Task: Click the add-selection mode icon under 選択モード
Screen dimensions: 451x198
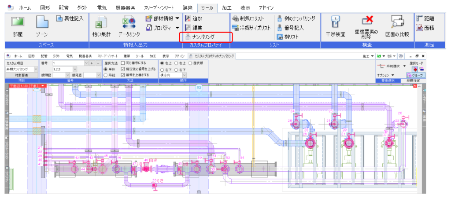Action: (415, 68)
